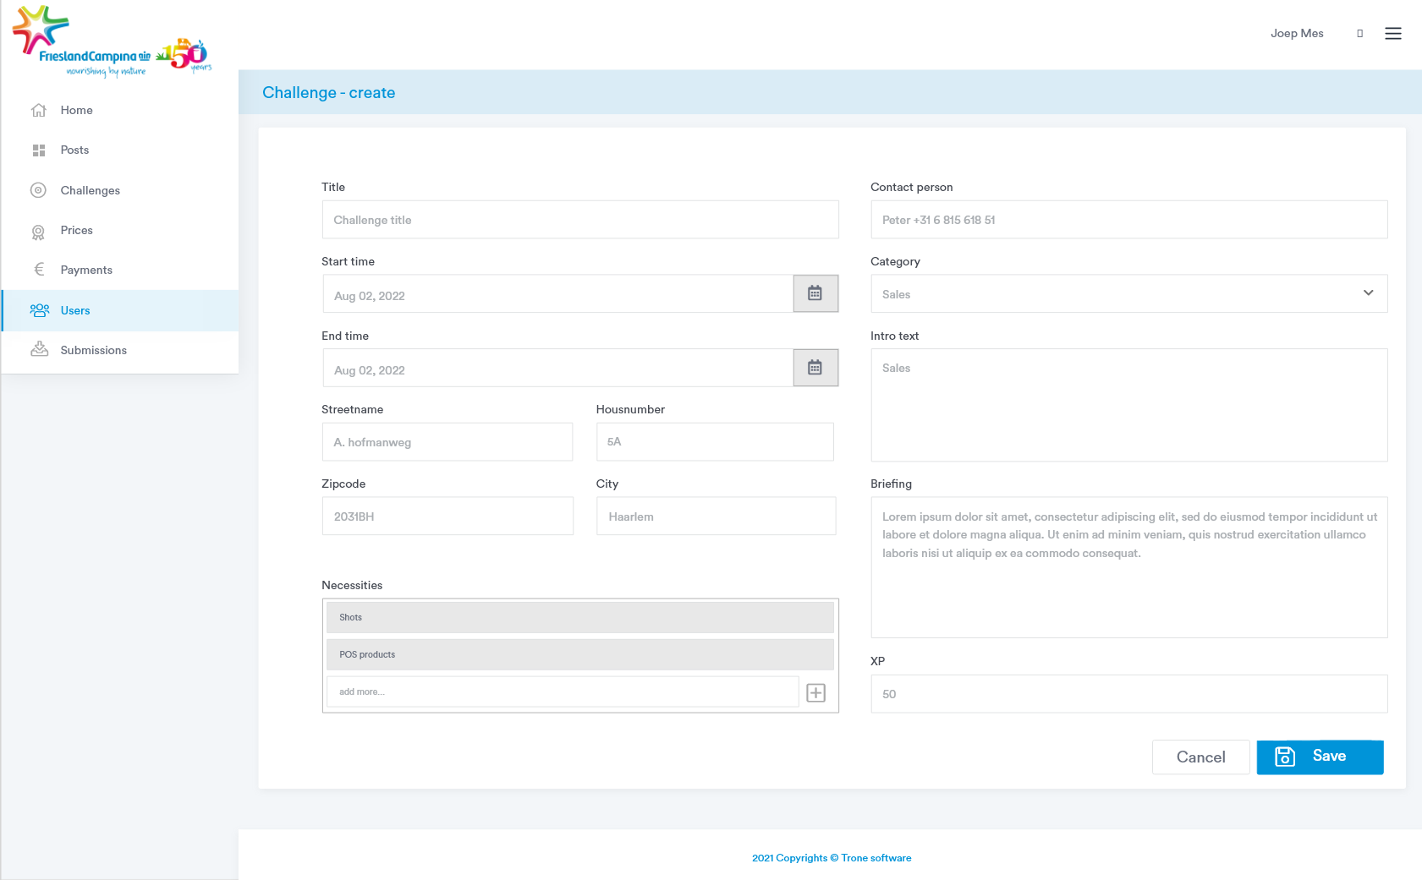Click the Challenges target icon
Image resolution: width=1422 pixels, height=880 pixels.
[39, 190]
